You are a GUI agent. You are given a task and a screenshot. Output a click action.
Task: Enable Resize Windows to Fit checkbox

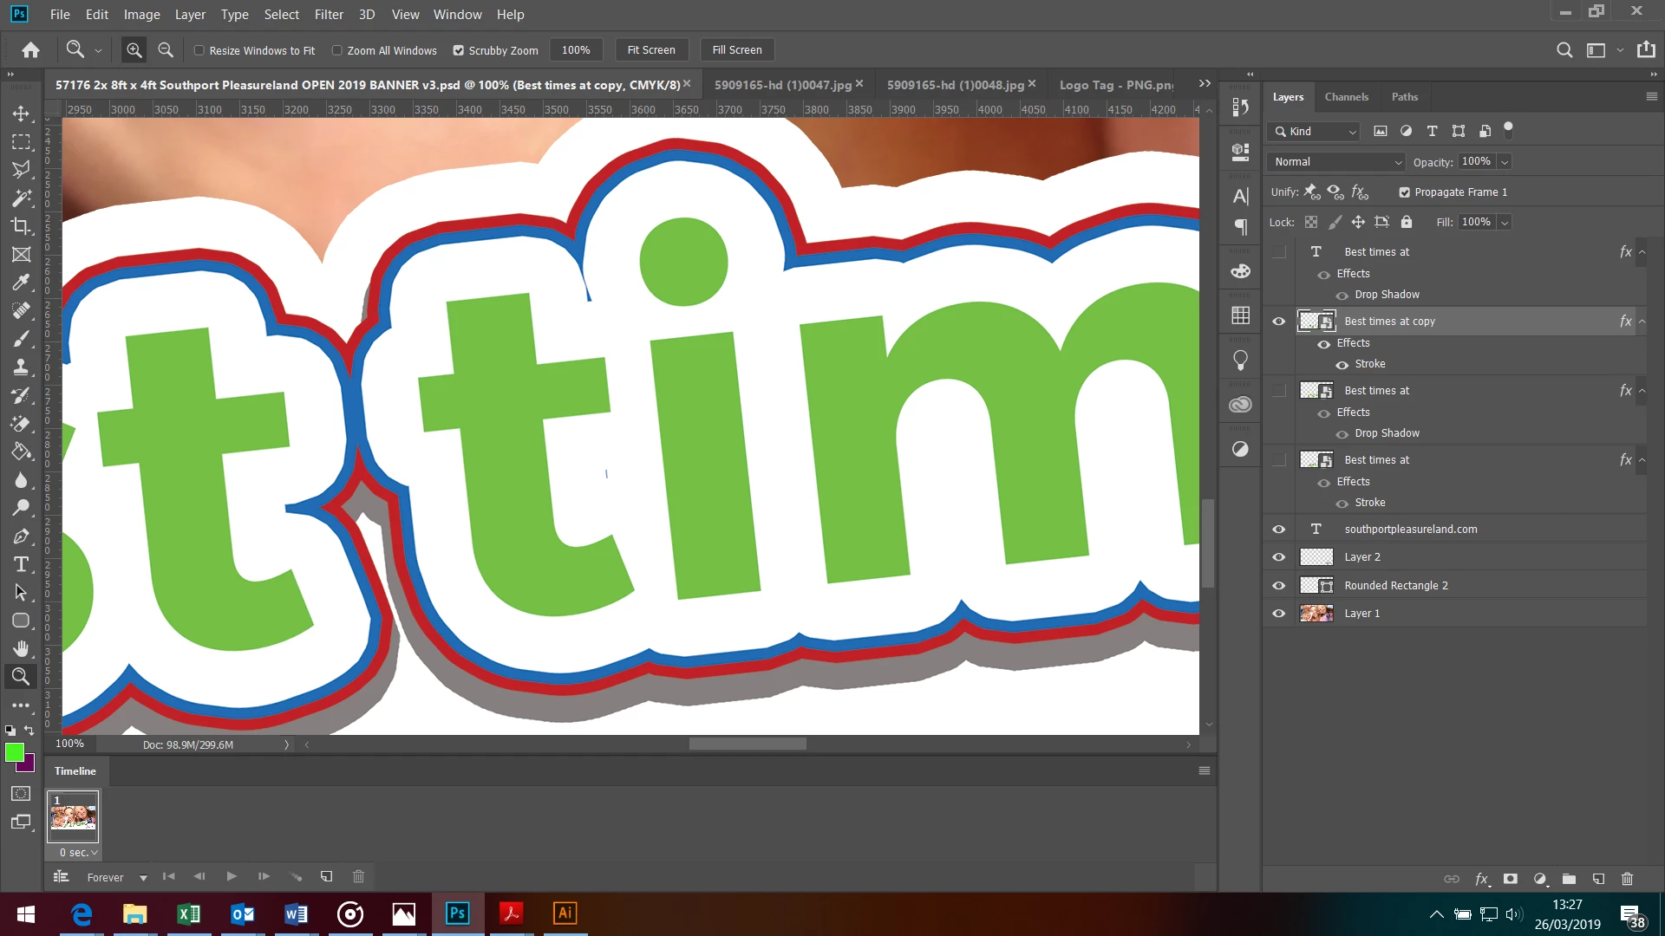click(199, 50)
